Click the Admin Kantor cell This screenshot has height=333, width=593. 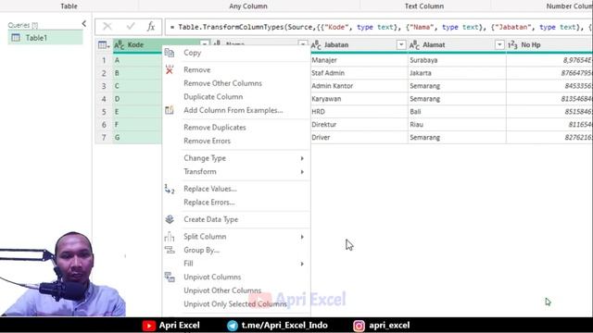point(359,86)
